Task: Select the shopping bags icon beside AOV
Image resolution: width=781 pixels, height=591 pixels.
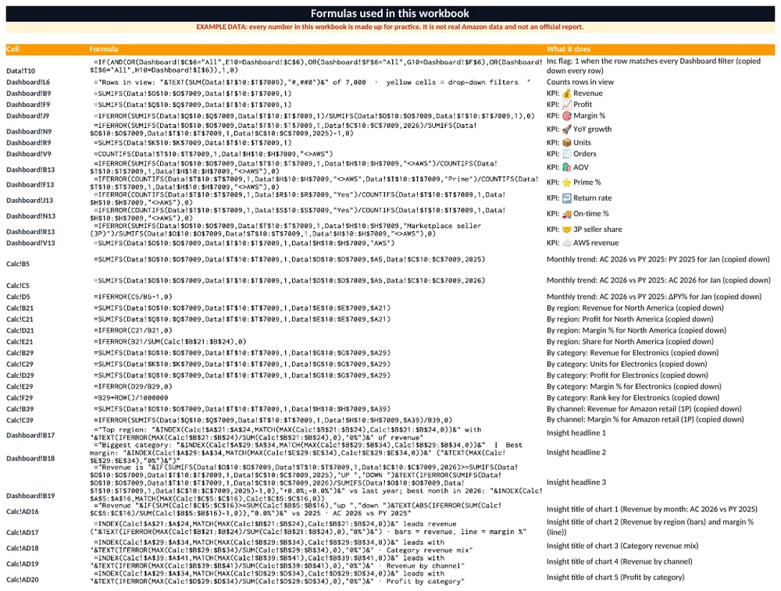Action: tap(566, 167)
